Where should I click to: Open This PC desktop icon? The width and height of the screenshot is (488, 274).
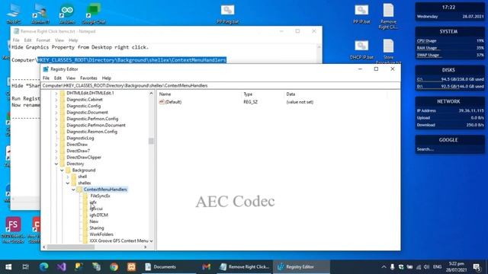14,14
